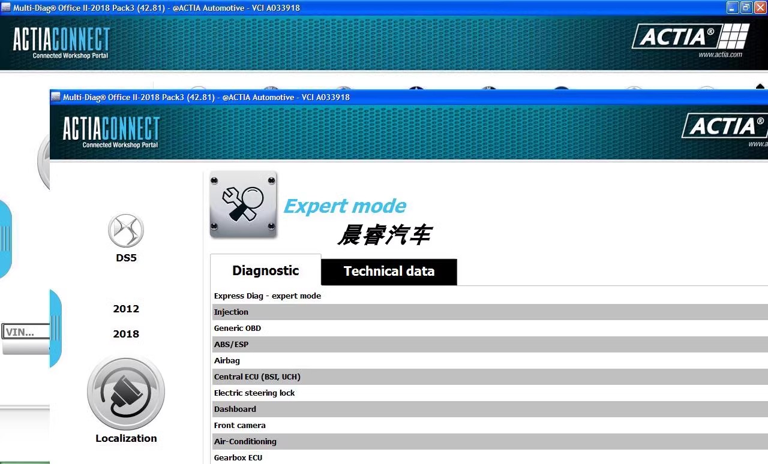The width and height of the screenshot is (768, 464).
Task: Minimize the back Multi-Diag window
Action: [733, 7]
